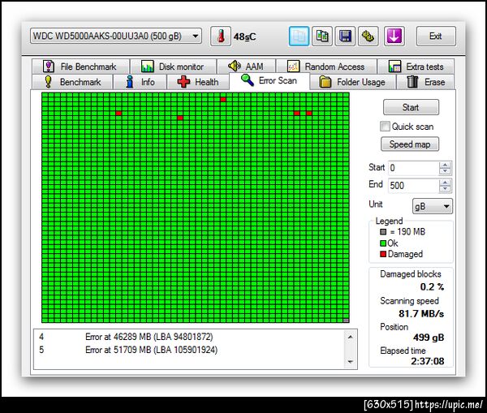The image size is (487, 413).
Task: Click the File Benchmark tab icon
Action: [x=49, y=67]
